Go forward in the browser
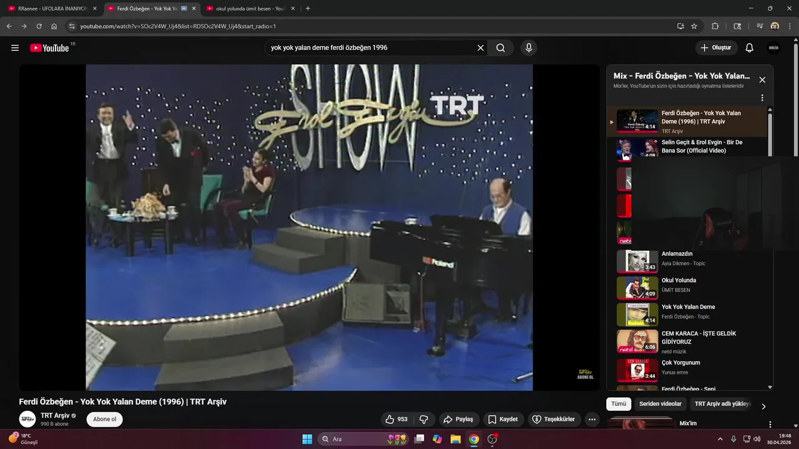The height and width of the screenshot is (449, 799). click(24, 26)
